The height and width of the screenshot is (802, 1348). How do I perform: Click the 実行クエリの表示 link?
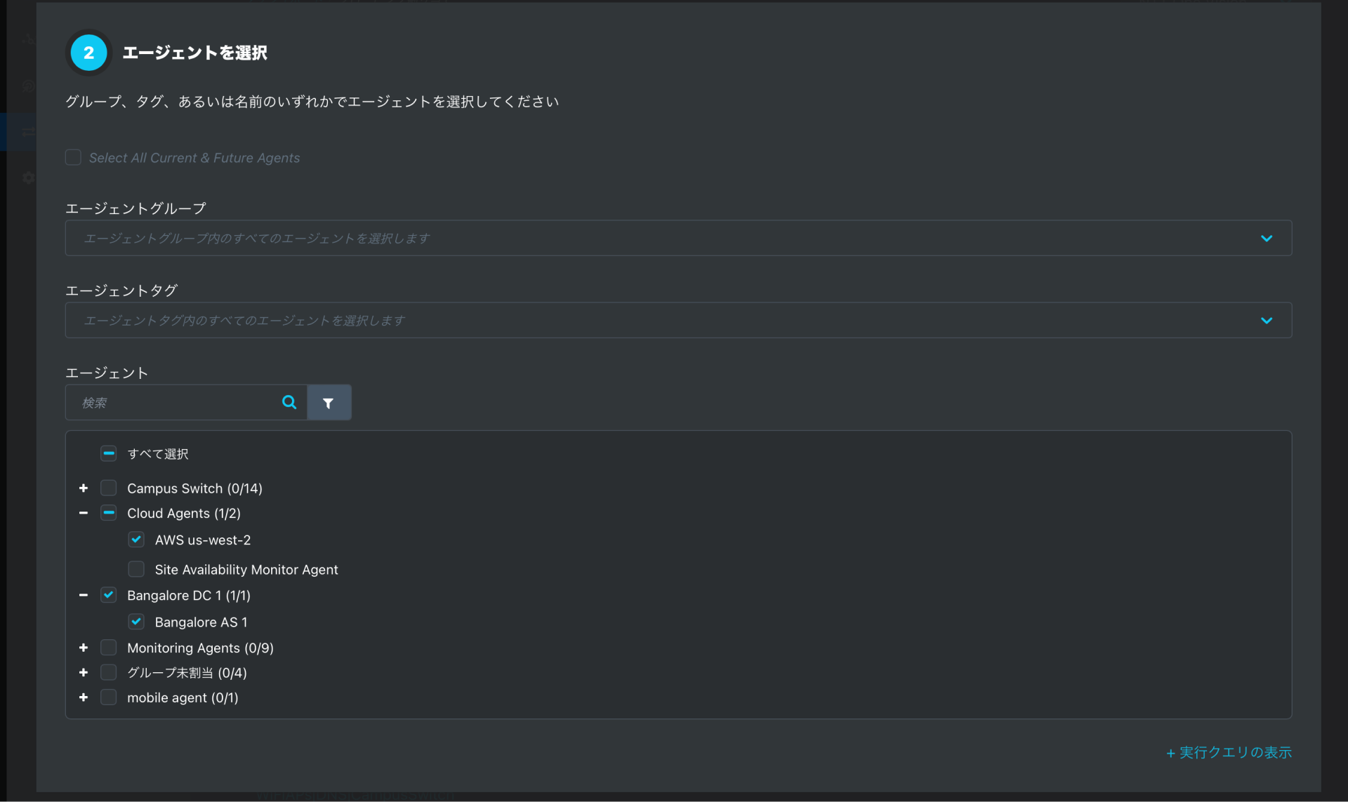coord(1229,752)
